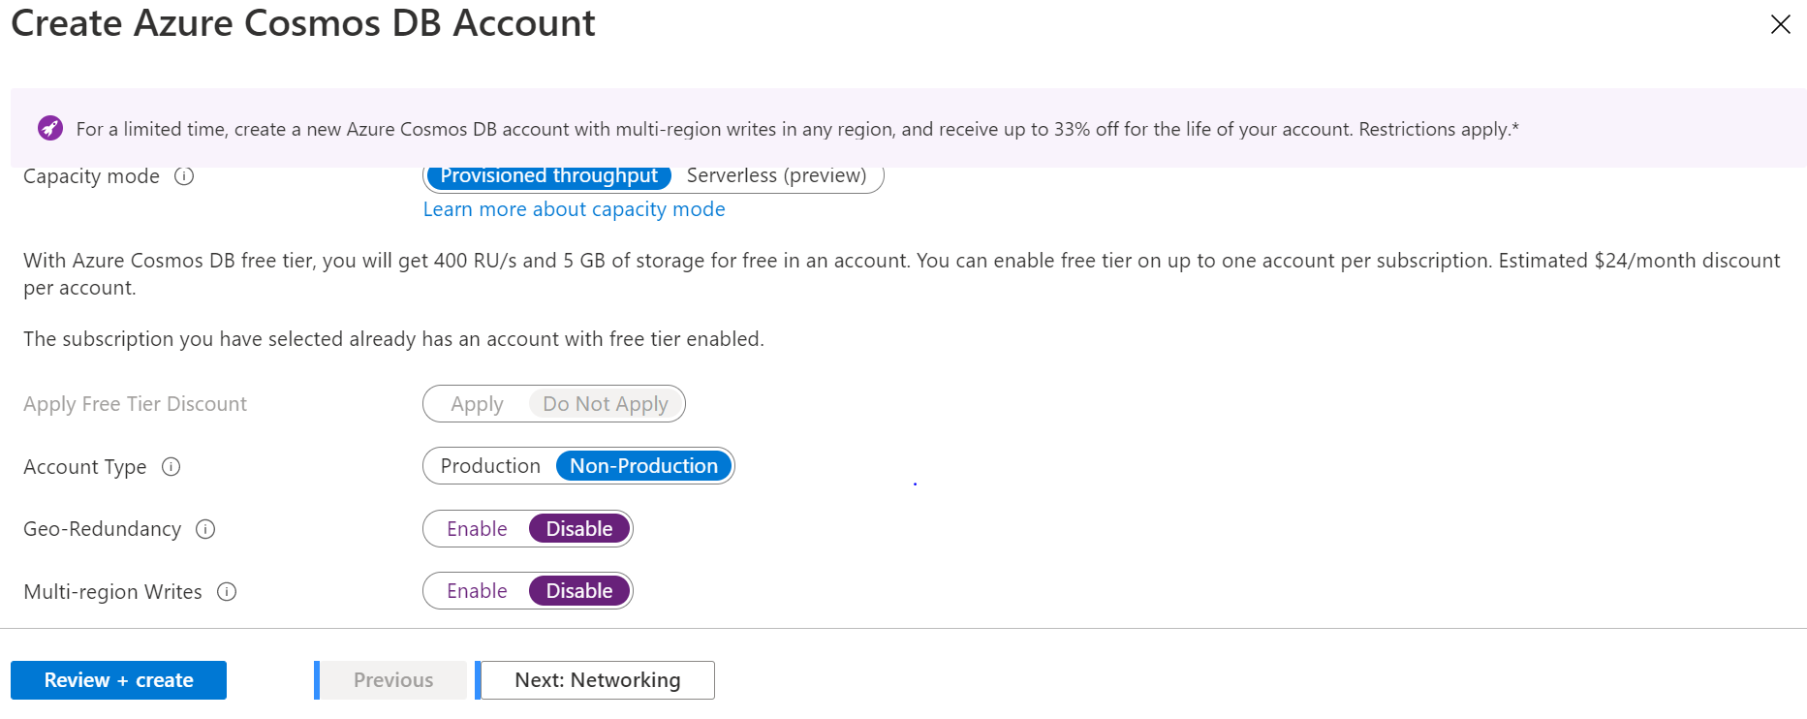Click the Review + create button
Screen dimensions: 1807x719
[118, 680]
